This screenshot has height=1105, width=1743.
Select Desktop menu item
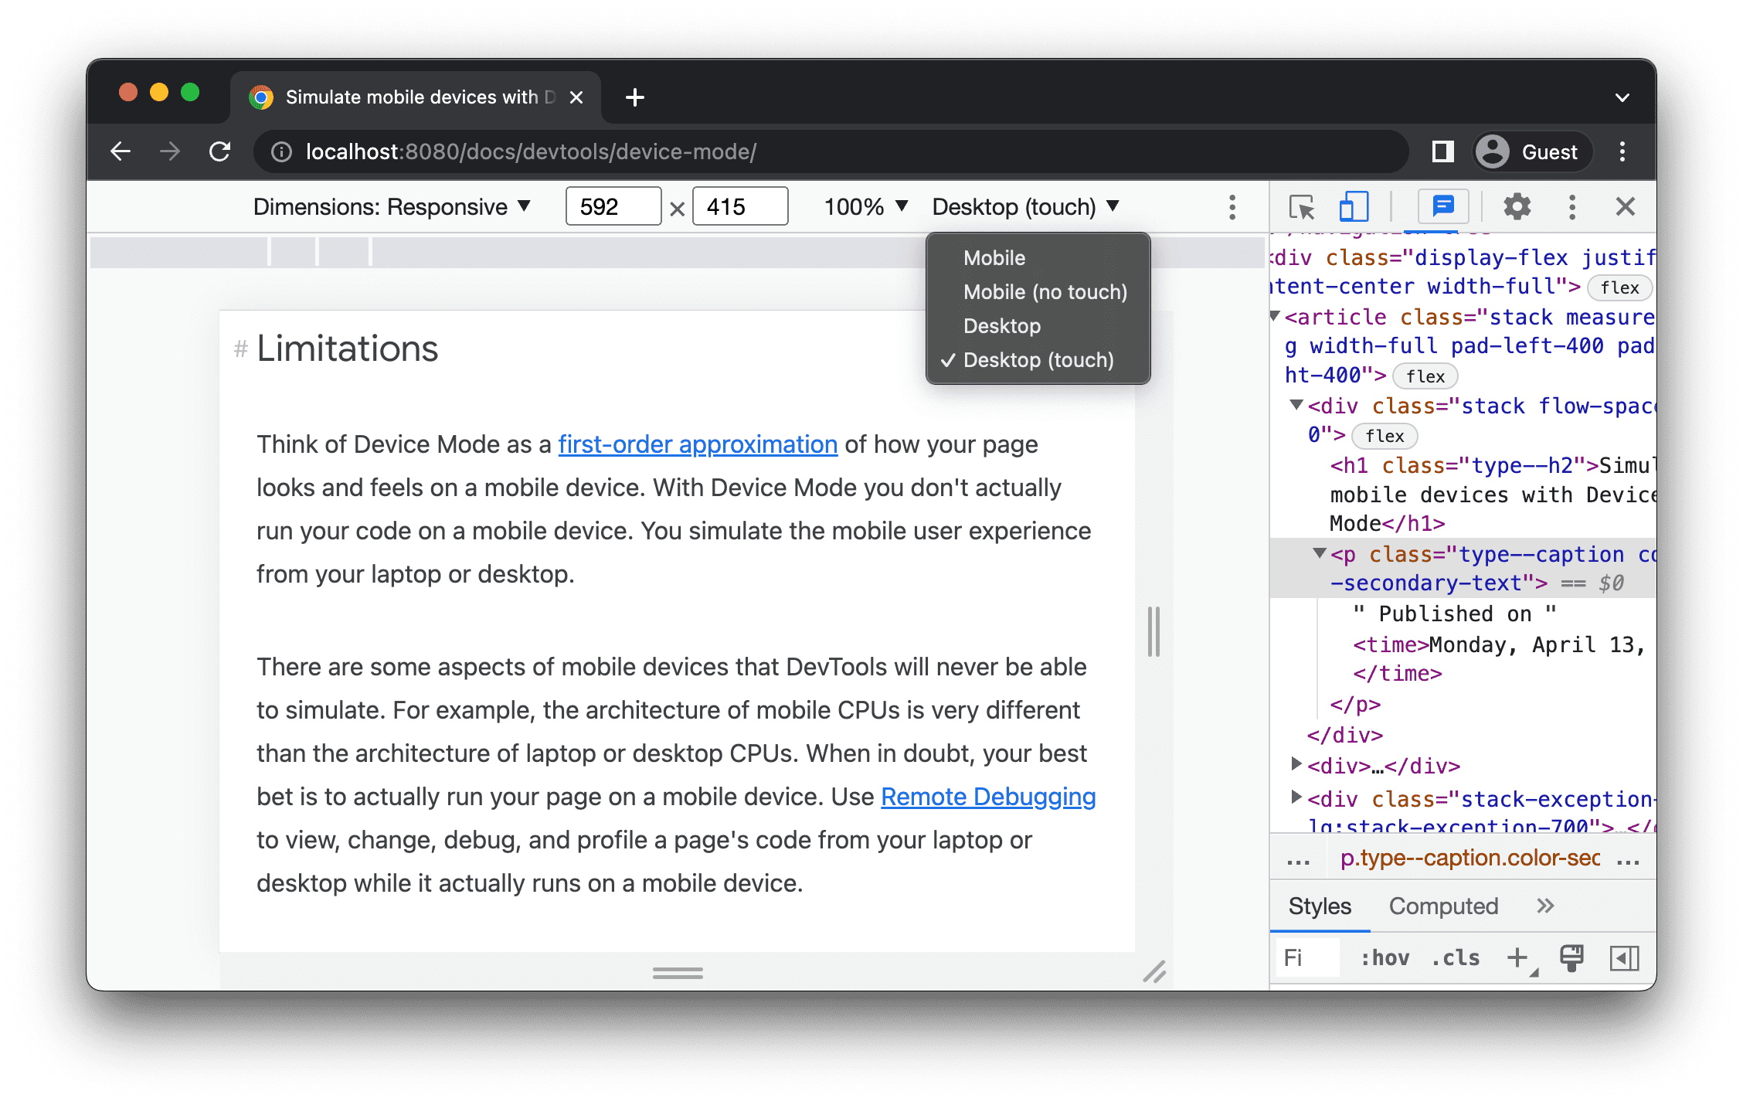(x=1001, y=325)
